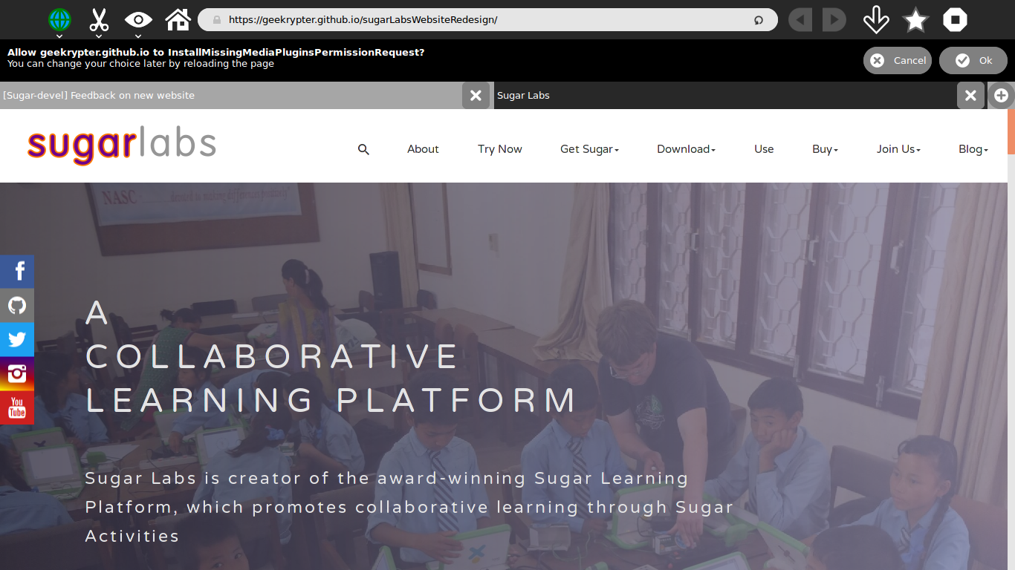Go to the browser home page
The height and width of the screenshot is (570, 1015).
click(178, 19)
